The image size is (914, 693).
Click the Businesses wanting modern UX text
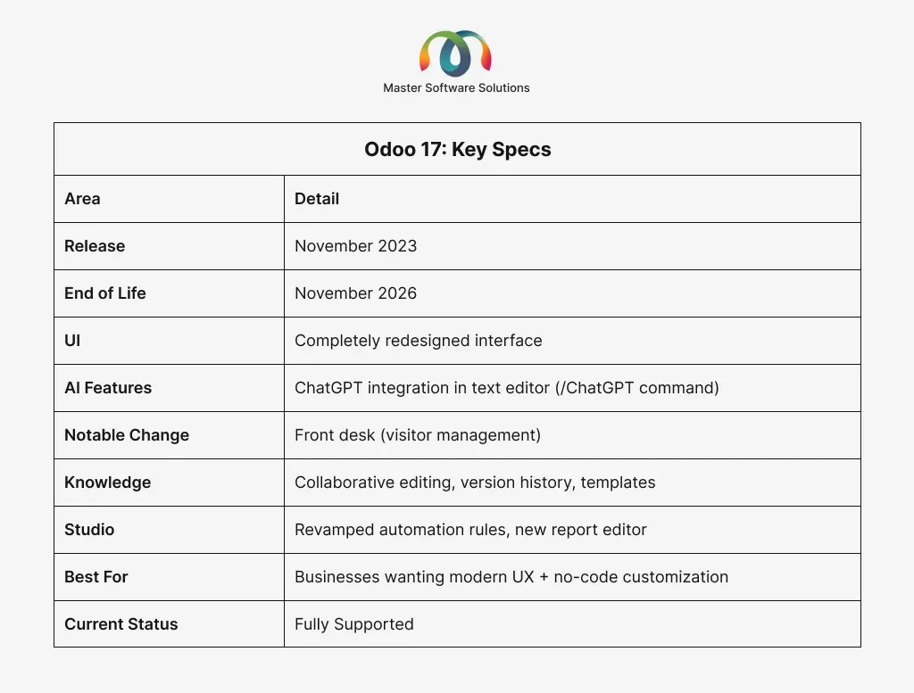point(511,577)
